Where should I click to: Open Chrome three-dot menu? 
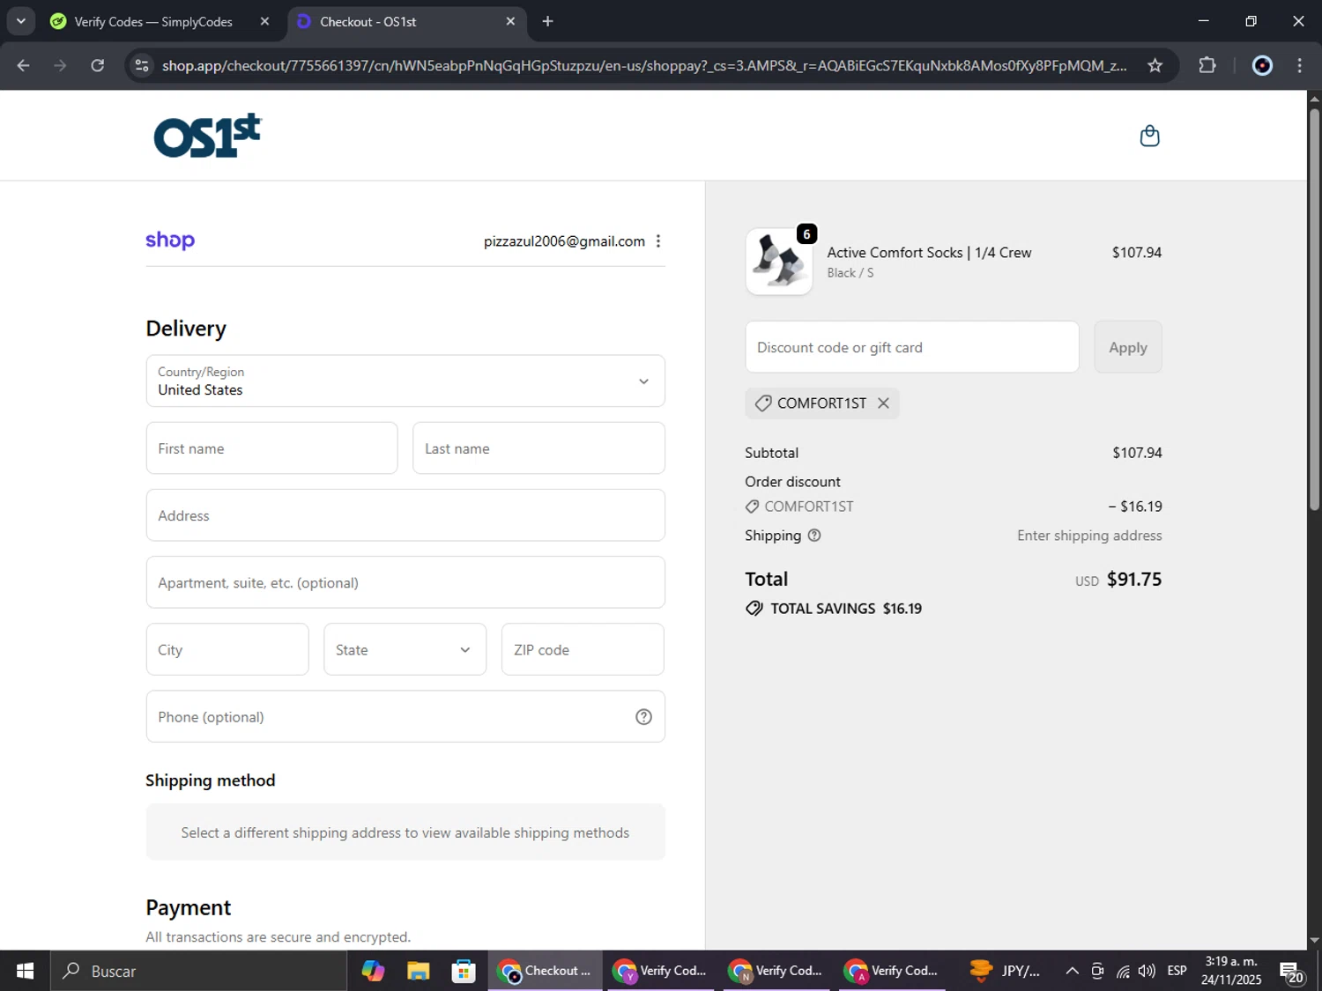(1299, 65)
